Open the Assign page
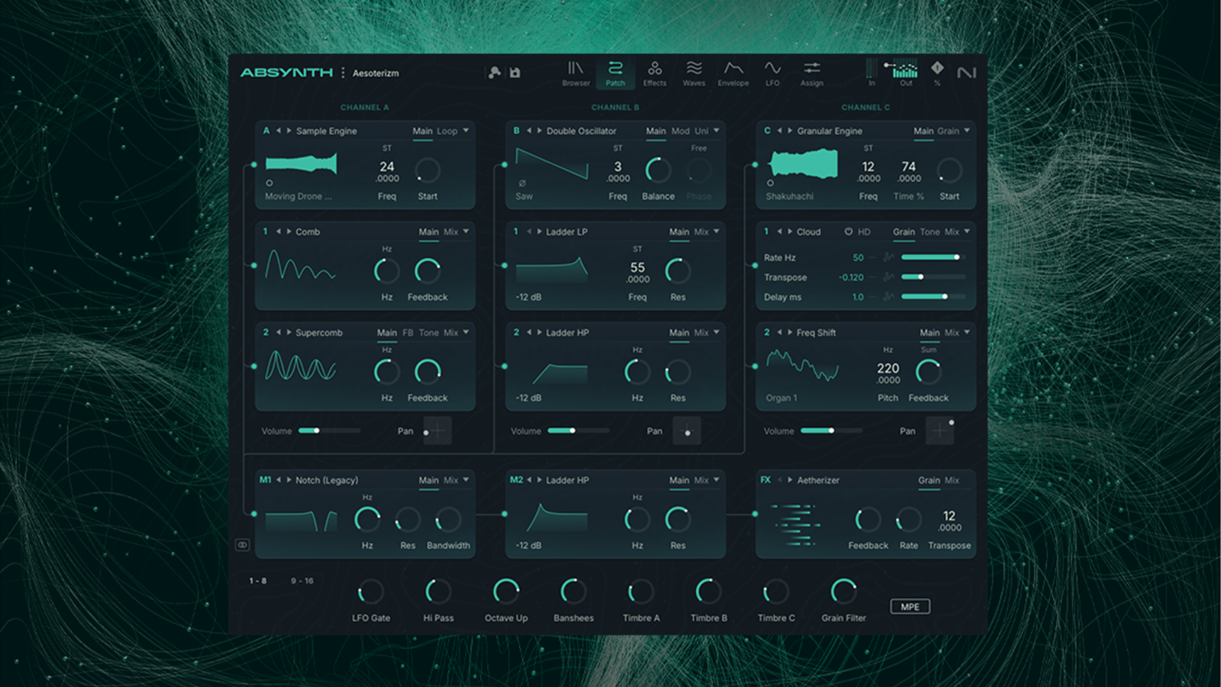The image size is (1221, 687). [x=812, y=73]
